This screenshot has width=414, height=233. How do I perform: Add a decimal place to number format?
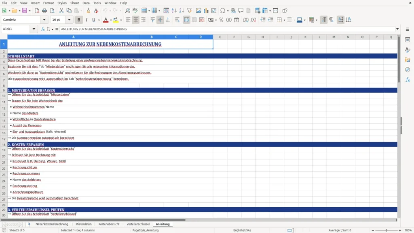245,20
